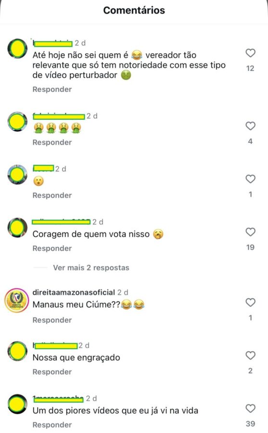This screenshot has height=433, width=268.
Task: Like the four vomiting emojis comment
Action: [250, 126]
